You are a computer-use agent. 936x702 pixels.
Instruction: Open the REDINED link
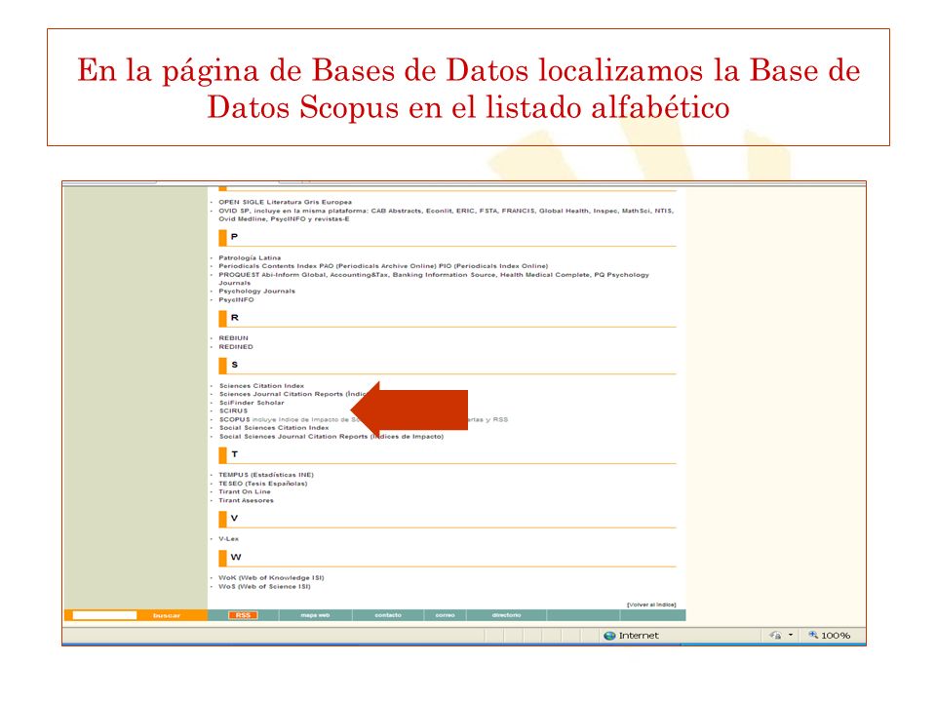(x=236, y=347)
